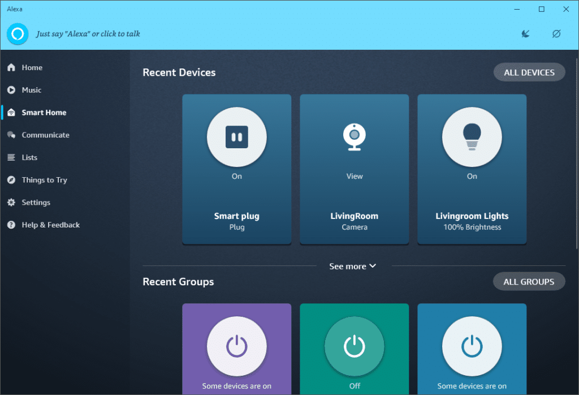579x395 pixels.
Task: Toggle the green group power button showing Off
Action: click(355, 346)
